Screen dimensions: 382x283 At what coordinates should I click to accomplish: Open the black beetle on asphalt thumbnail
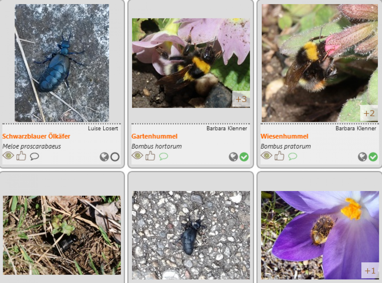pyautogui.click(x=191, y=235)
